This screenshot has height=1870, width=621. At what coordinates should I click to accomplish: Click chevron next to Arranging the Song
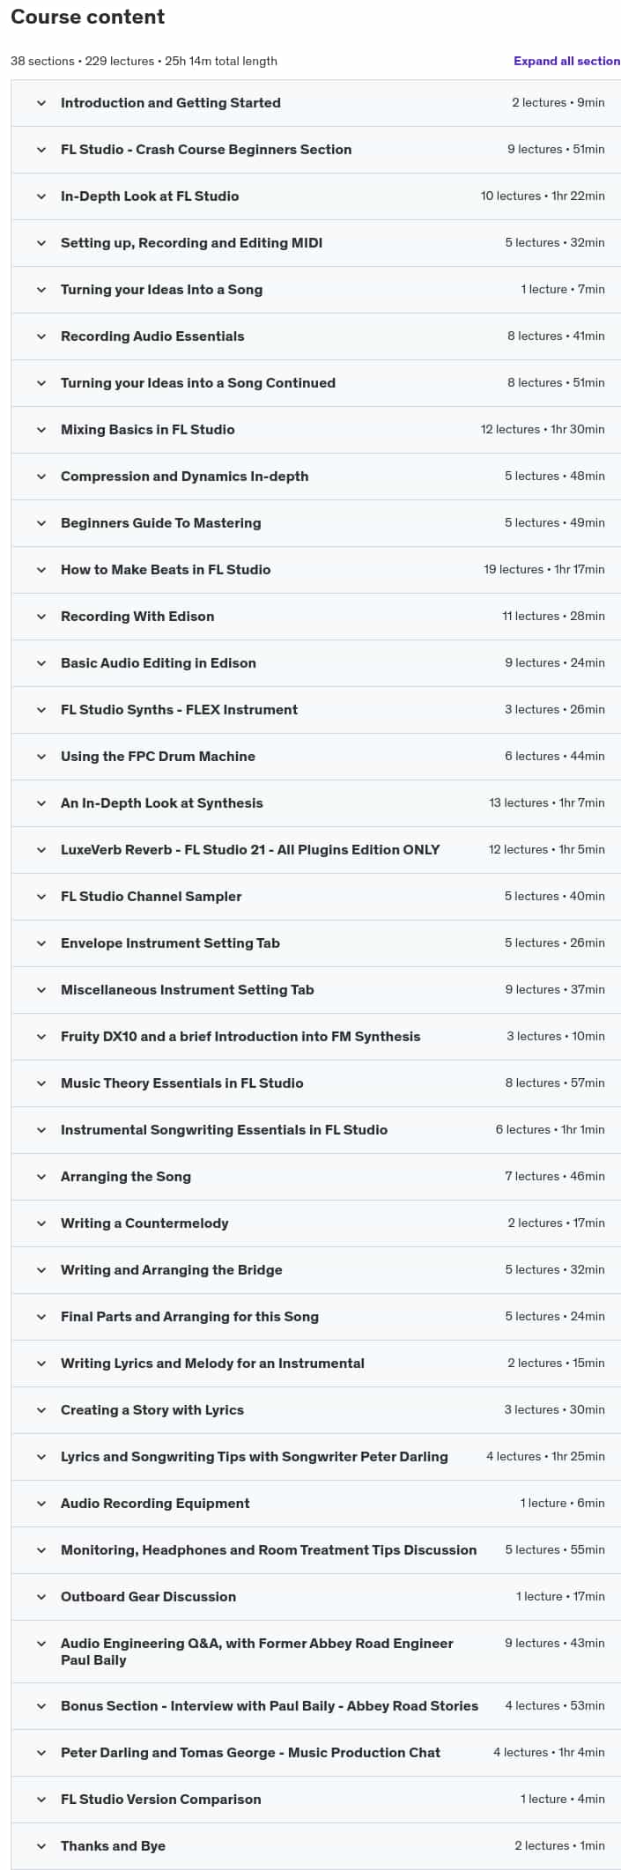point(41,1177)
